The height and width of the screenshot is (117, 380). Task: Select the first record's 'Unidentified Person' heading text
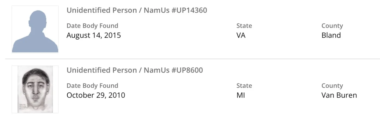pyautogui.click(x=102, y=10)
